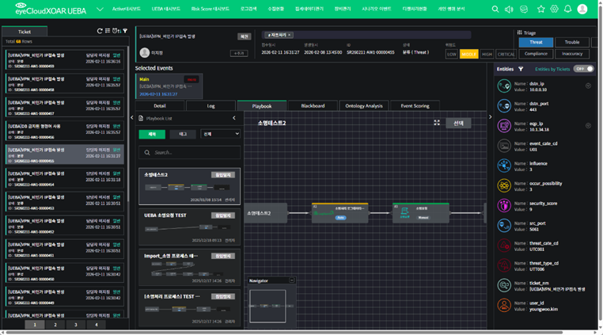The height and width of the screenshot is (335, 603).
Task: Click the Threat triage button
Action: [x=536, y=42]
